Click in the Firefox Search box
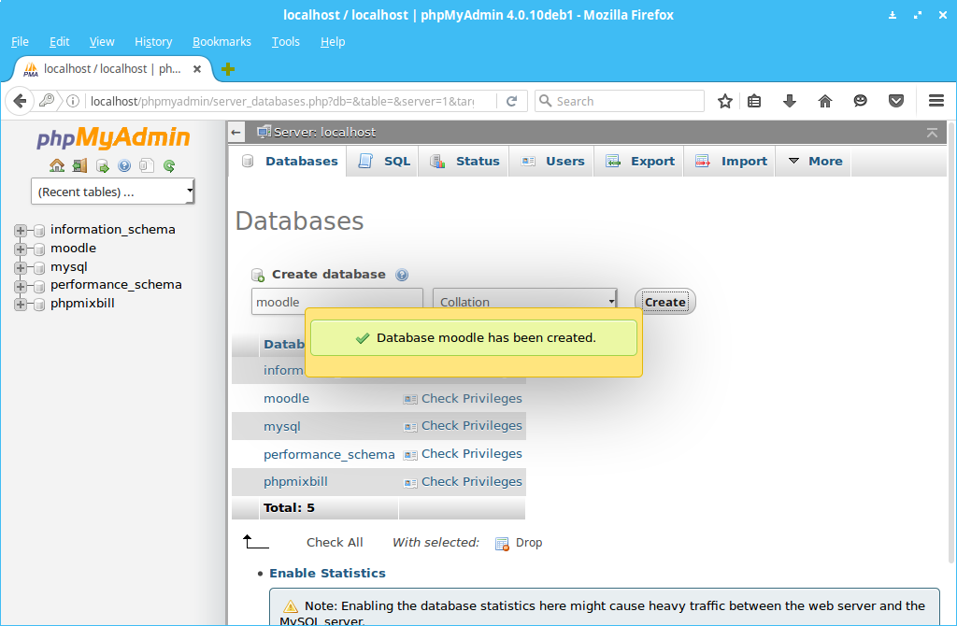This screenshot has height=626, width=957. pyautogui.click(x=620, y=101)
